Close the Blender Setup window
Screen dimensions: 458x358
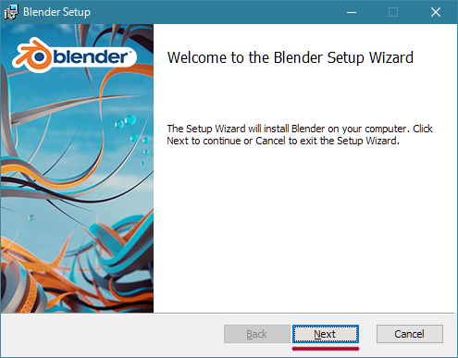436,12
